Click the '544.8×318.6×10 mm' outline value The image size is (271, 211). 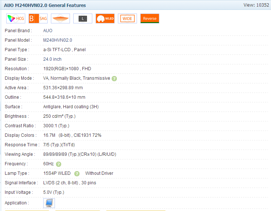(x=64, y=97)
